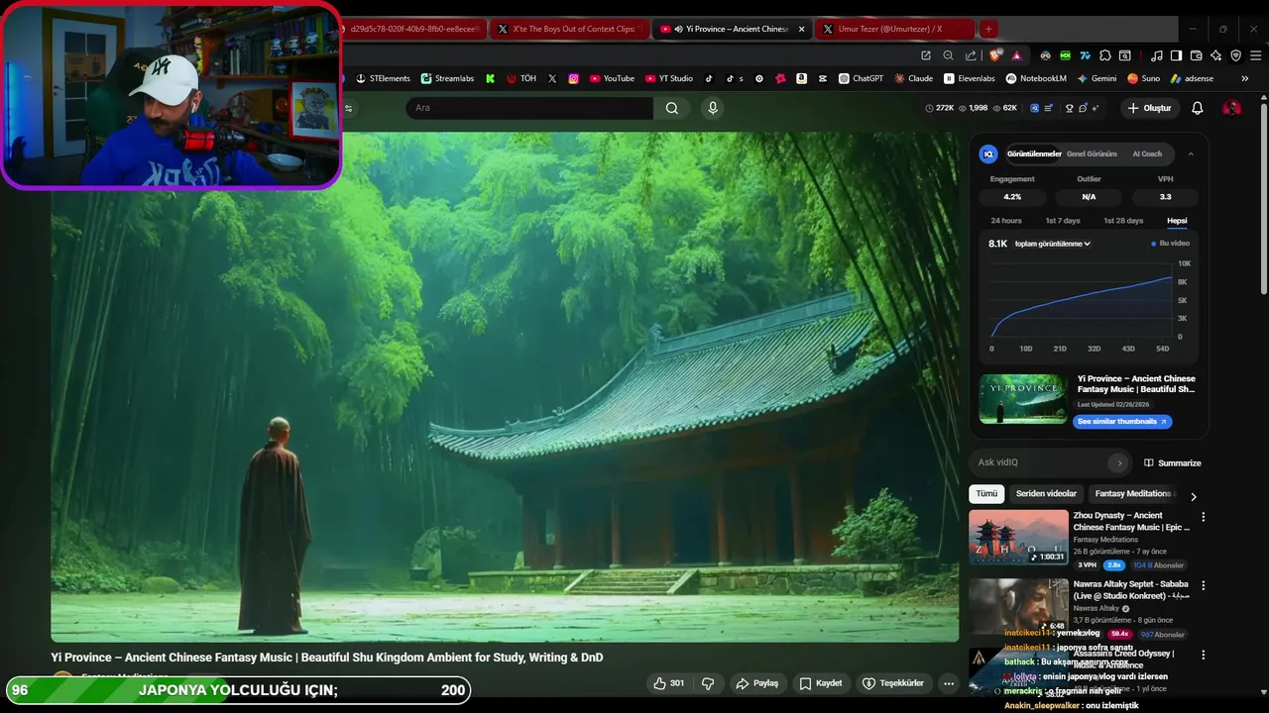This screenshot has width=1269, height=713.
Task: Switch chart to 24 hours
Action: 1006,221
